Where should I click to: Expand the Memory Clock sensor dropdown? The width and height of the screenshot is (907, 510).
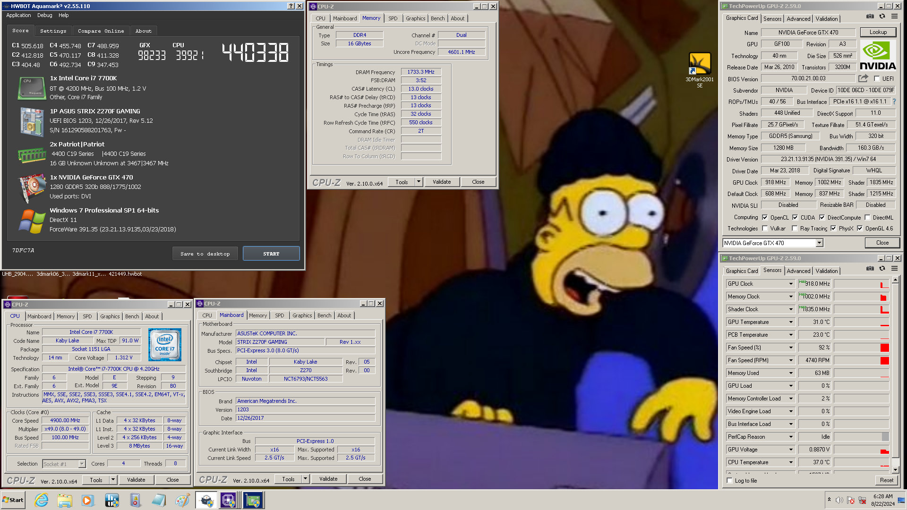point(791,297)
